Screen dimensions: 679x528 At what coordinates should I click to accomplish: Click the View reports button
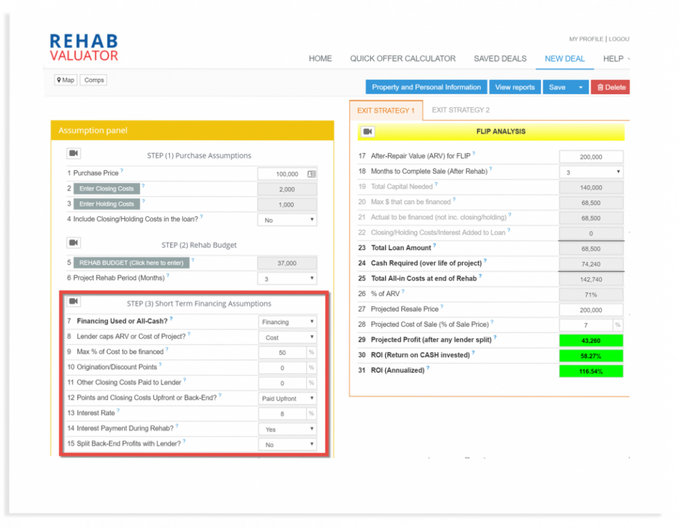click(514, 87)
